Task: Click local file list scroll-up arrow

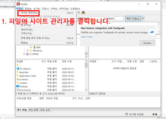Action: pyautogui.click(x=86, y=61)
